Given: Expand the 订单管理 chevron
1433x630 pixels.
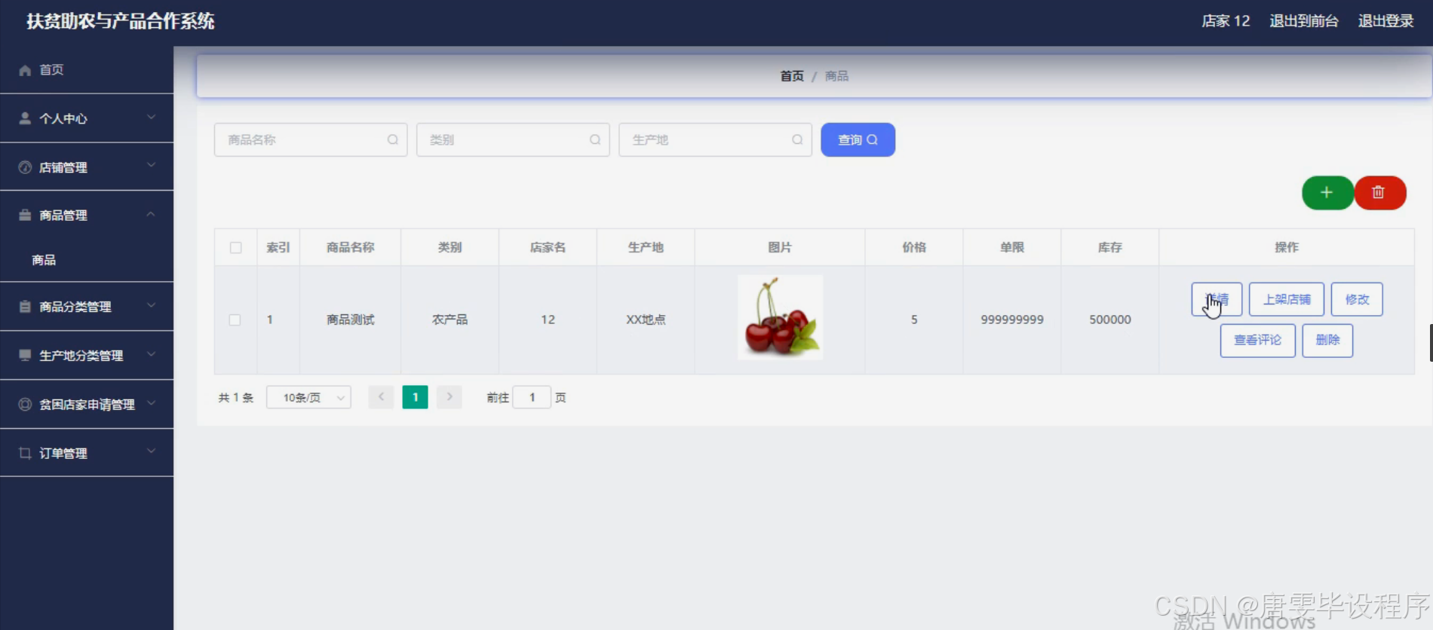Looking at the screenshot, I should (x=151, y=451).
